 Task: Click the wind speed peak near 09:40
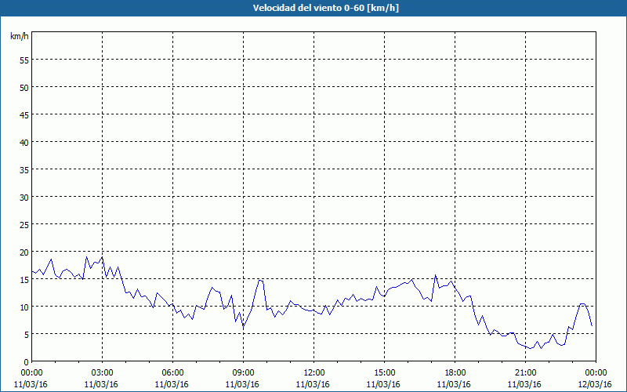(x=260, y=281)
